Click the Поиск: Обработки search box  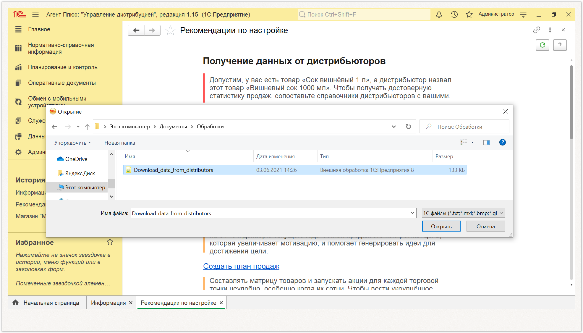pyautogui.click(x=464, y=127)
